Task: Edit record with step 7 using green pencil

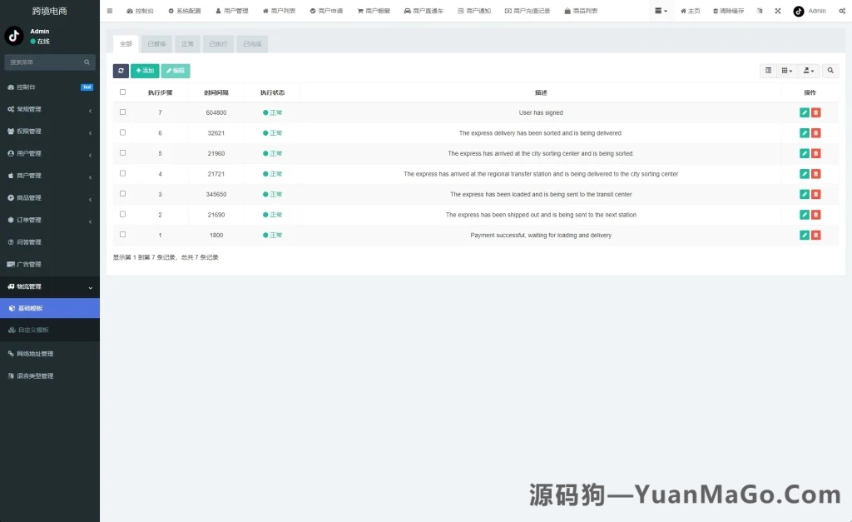Action: [x=803, y=112]
